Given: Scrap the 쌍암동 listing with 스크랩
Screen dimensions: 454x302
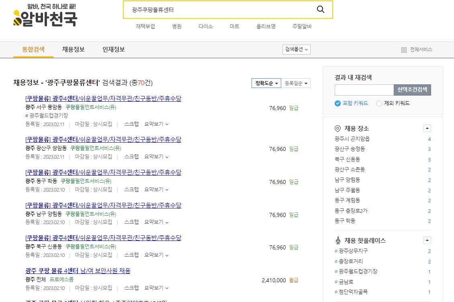Looking at the screenshot, I should [x=131, y=157].
